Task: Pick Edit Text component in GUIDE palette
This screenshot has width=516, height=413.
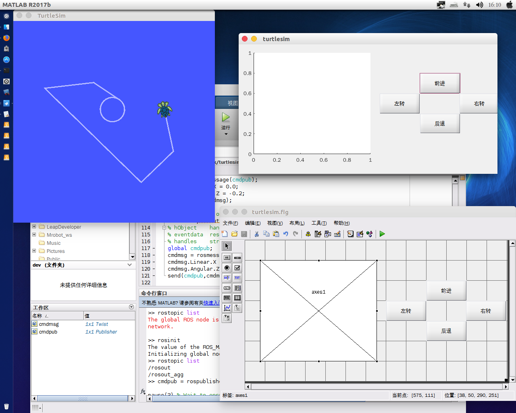Action: [227, 277]
